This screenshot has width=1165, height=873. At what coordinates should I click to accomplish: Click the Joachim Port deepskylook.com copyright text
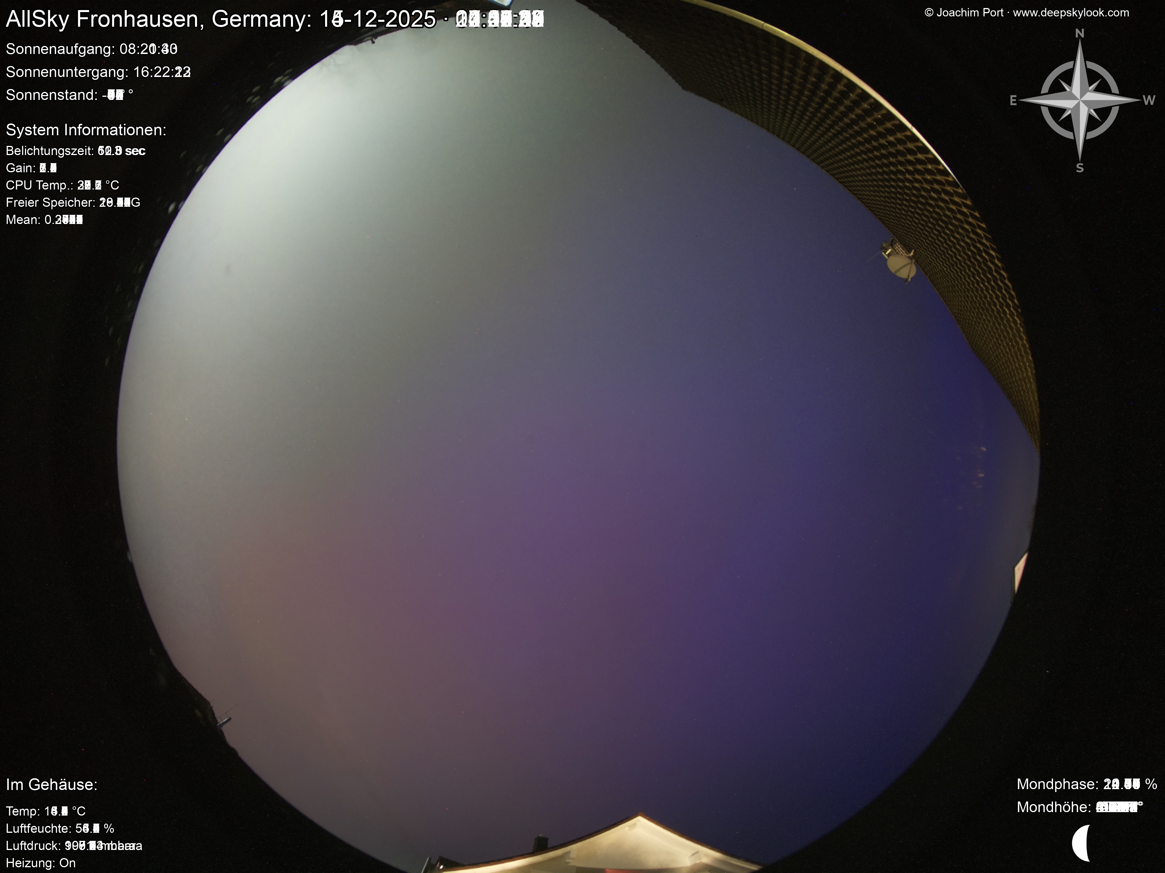tap(1027, 13)
